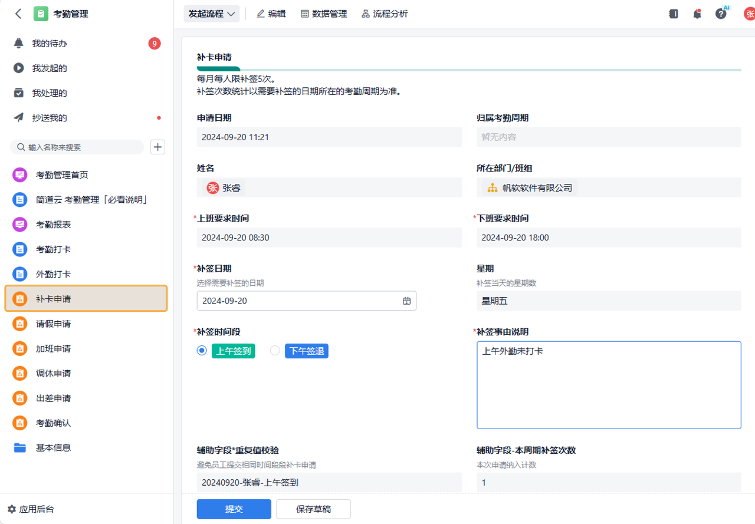The image size is (755, 524).
Task: Click the plus button next to search
Action: pyautogui.click(x=157, y=147)
